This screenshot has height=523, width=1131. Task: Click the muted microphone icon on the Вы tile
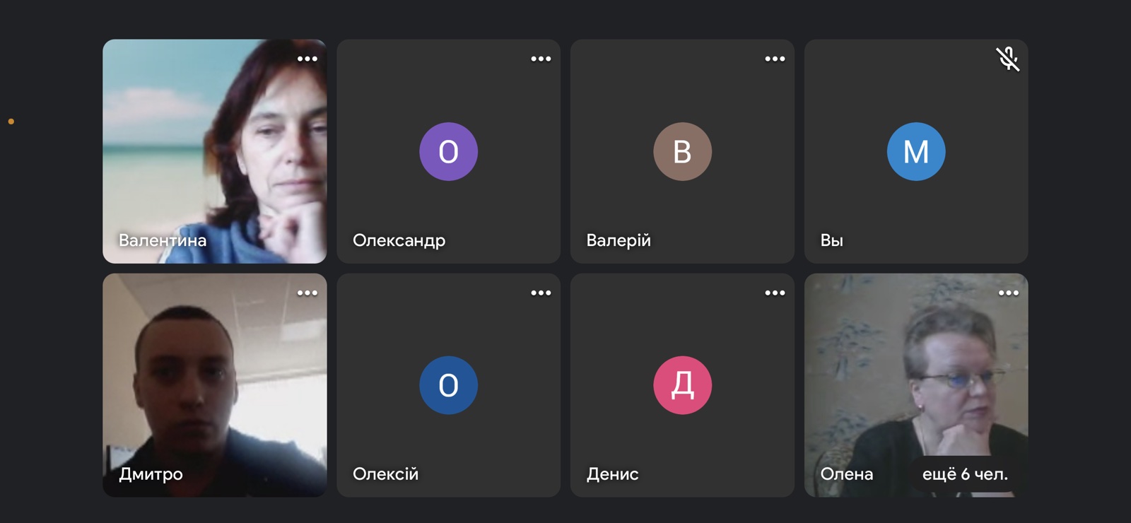coord(1007,59)
